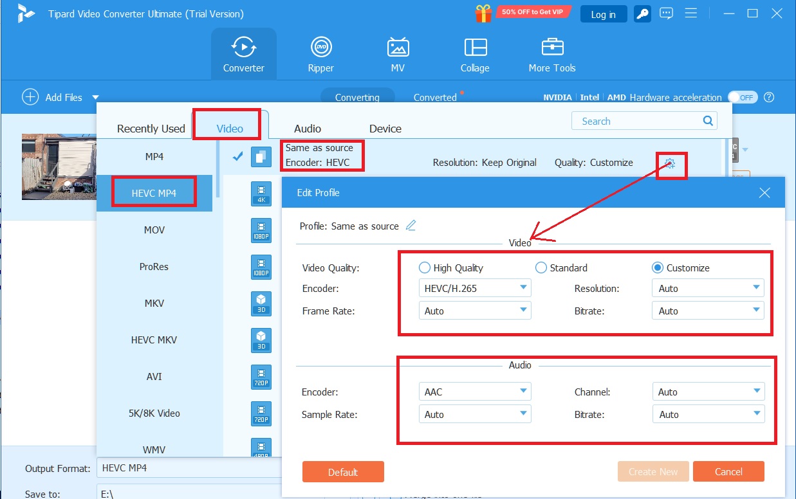Image resolution: width=796 pixels, height=499 pixels.
Task: Click the pencil icon to rename profile
Action: pyautogui.click(x=411, y=226)
